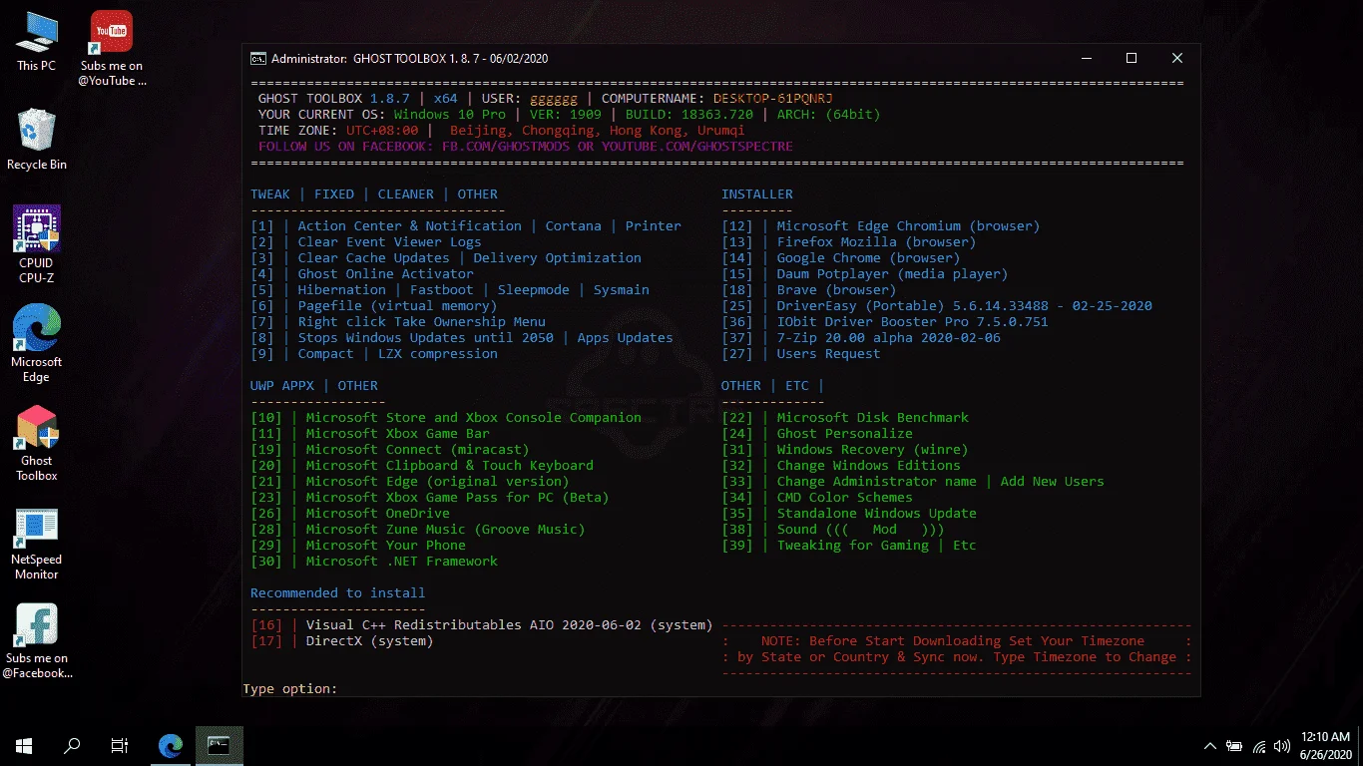Click the IObit Driver Booster Pro line
Image resolution: width=1363 pixels, height=766 pixels.
(885, 322)
